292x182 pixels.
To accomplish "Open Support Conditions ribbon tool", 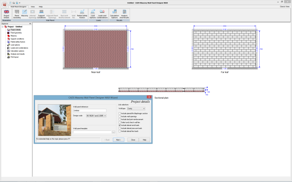I will pyautogui.click(x=41, y=14).
